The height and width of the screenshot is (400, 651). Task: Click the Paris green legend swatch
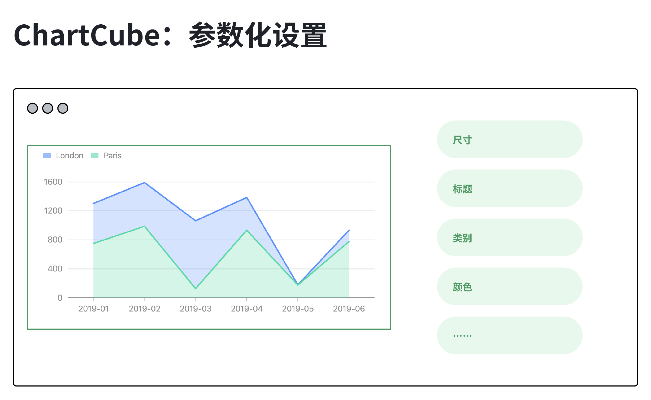(x=95, y=155)
